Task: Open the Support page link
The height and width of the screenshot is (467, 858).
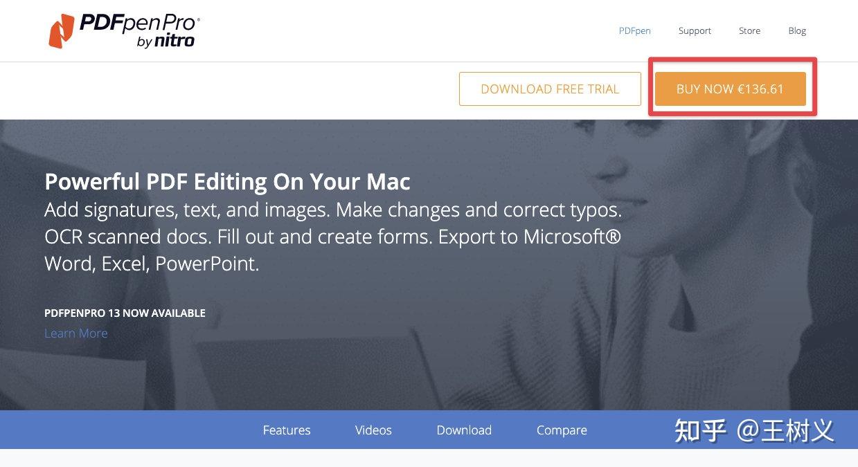Action: [x=695, y=30]
